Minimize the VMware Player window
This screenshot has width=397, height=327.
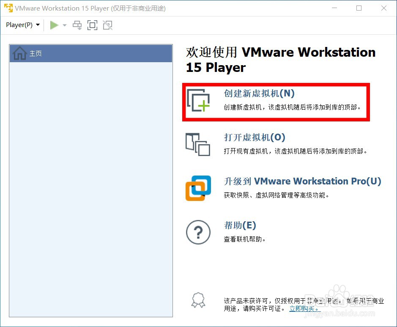coord(334,8)
